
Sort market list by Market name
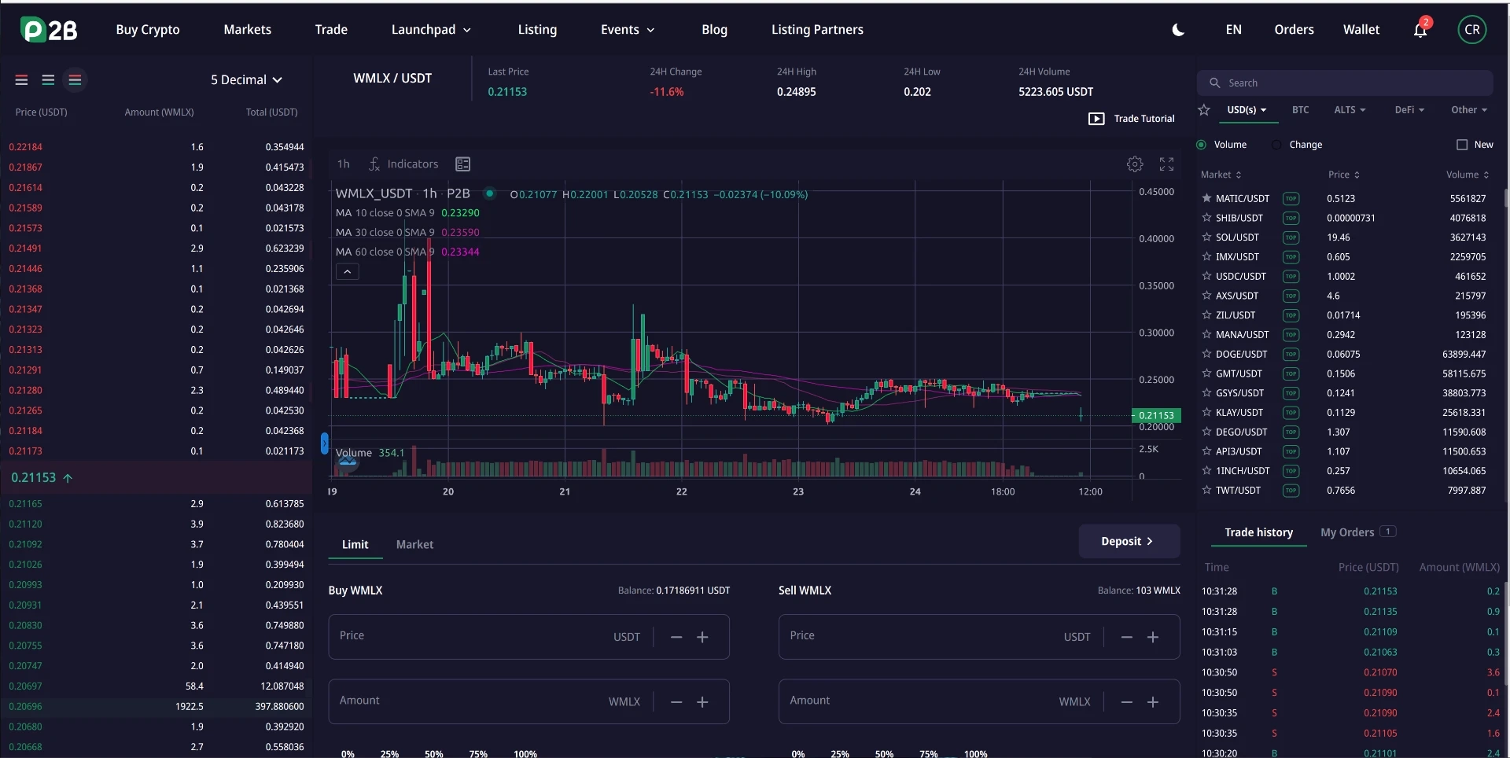(1221, 175)
